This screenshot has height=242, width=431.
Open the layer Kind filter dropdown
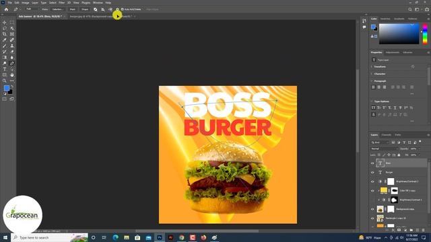[x=380, y=143]
